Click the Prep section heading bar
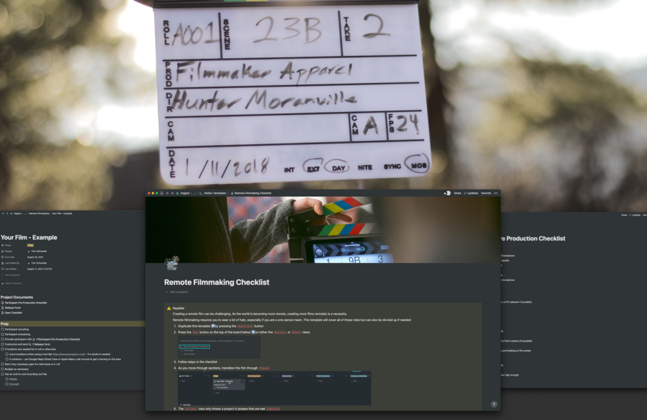This screenshot has height=420, width=647. 73,324
